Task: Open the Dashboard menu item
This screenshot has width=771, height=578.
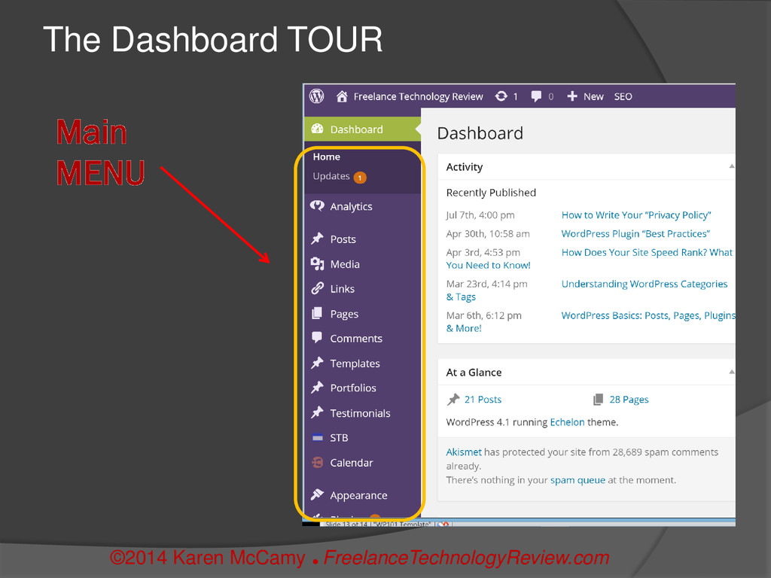Action: [x=362, y=129]
